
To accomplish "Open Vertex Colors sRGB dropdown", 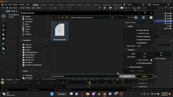I will (x=145, y=46).
